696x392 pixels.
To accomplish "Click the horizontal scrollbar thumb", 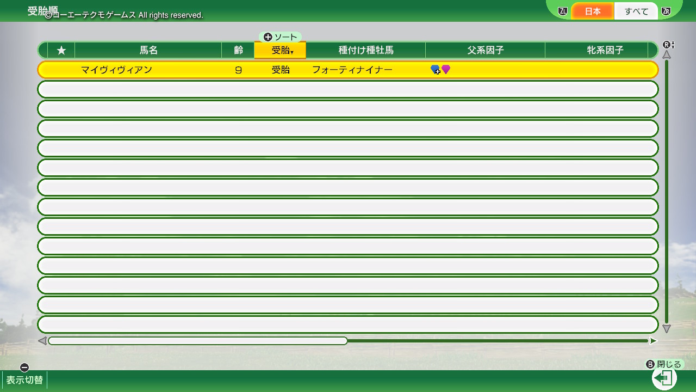I will coord(198,341).
